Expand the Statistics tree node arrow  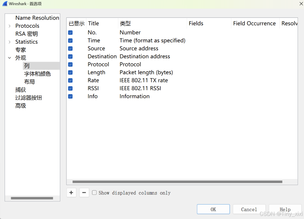coord(10,42)
